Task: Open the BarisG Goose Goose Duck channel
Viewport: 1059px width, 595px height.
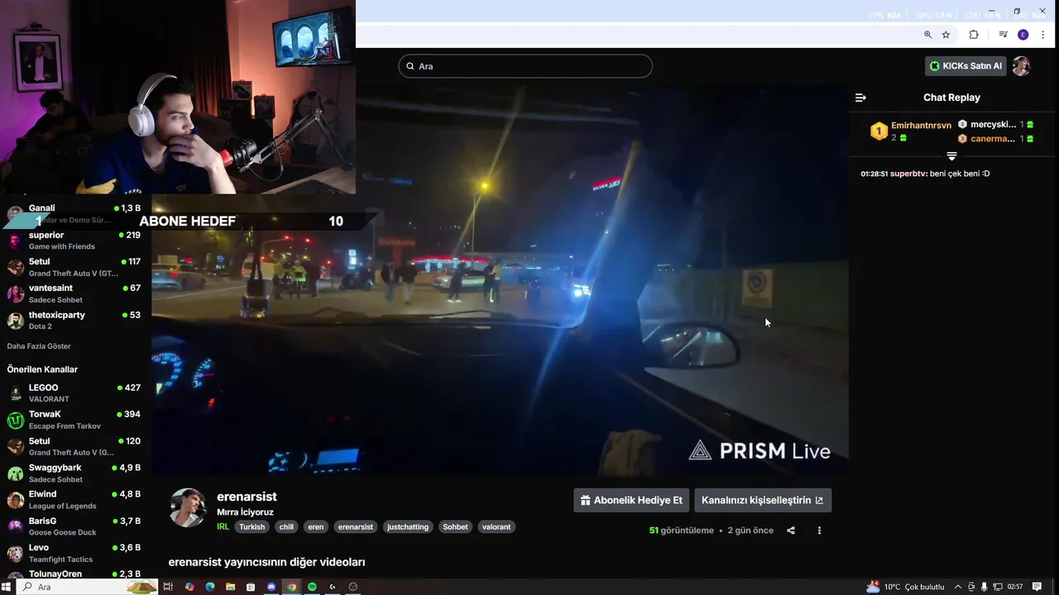Action: point(74,526)
